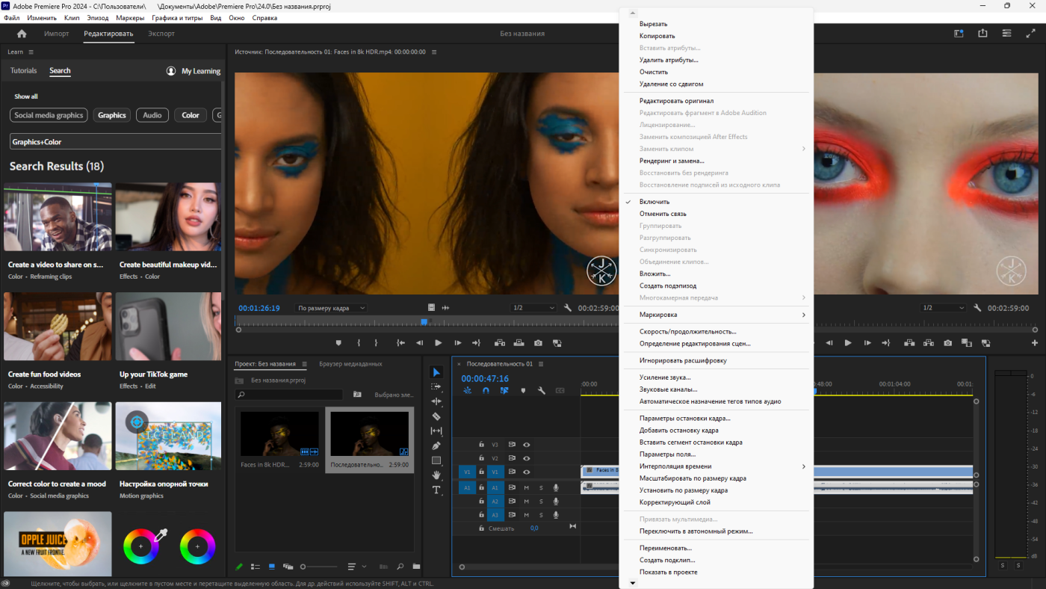The width and height of the screenshot is (1046, 589).
Task: Click 'Show all' in the Learn panel
Action: (25, 96)
